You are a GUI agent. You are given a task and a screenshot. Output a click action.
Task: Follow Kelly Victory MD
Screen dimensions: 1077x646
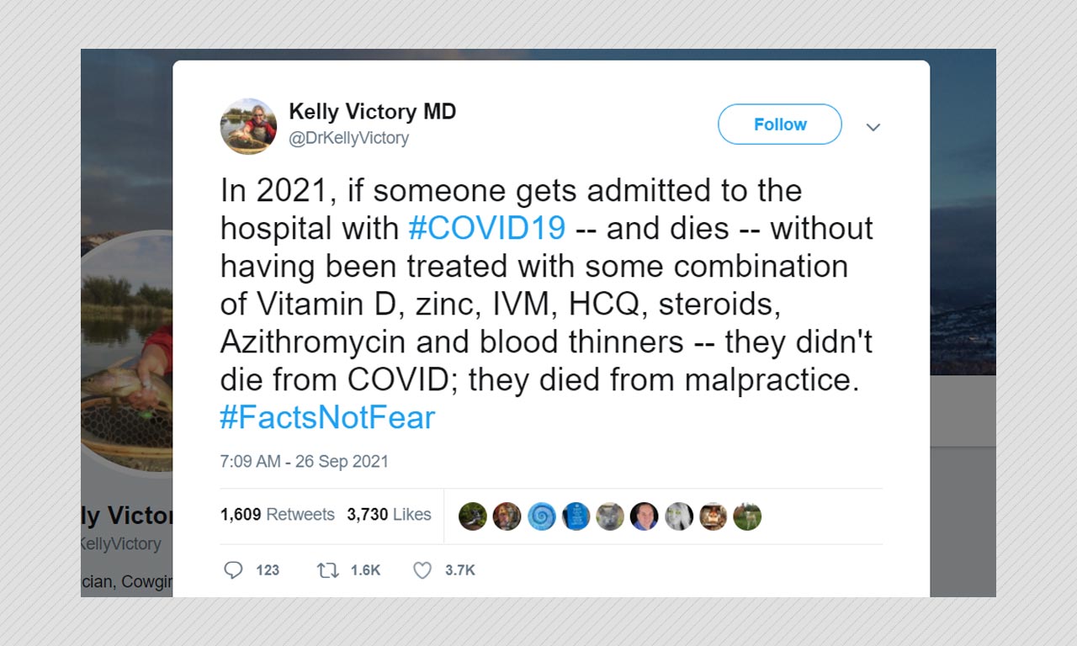click(780, 124)
